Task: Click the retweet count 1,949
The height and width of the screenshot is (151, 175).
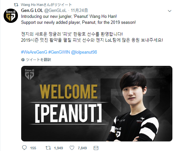Action: coord(58,148)
